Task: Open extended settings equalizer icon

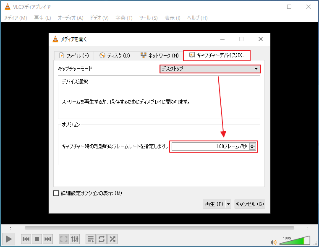Action: point(75,239)
